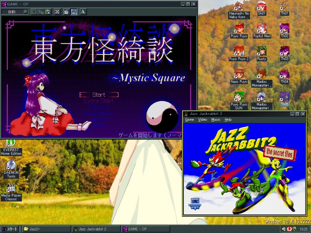This screenshot has width=311, height=233.
Task: Select the Th01 desktop icon
Action: click(284, 8)
